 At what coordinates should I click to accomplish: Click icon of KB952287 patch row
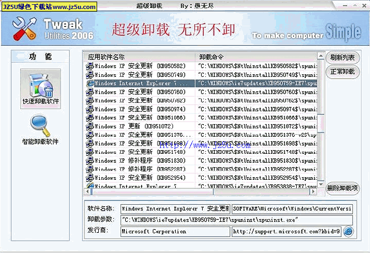[x=90, y=169]
